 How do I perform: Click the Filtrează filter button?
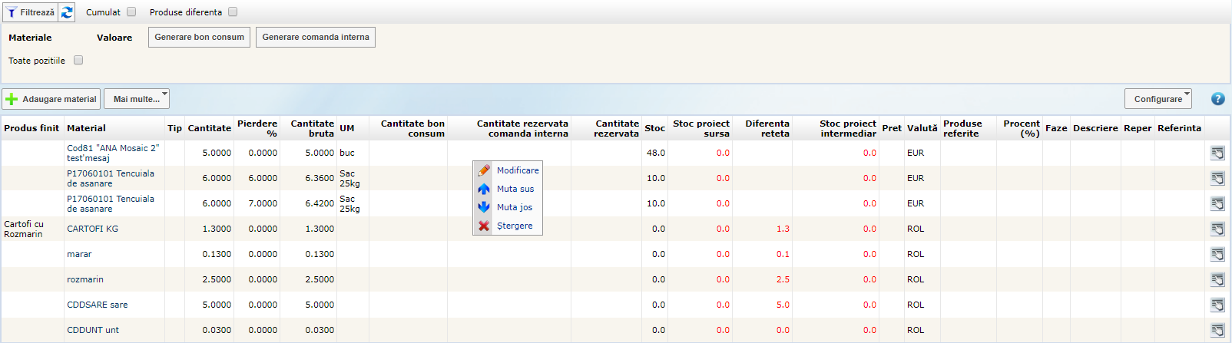pos(31,12)
